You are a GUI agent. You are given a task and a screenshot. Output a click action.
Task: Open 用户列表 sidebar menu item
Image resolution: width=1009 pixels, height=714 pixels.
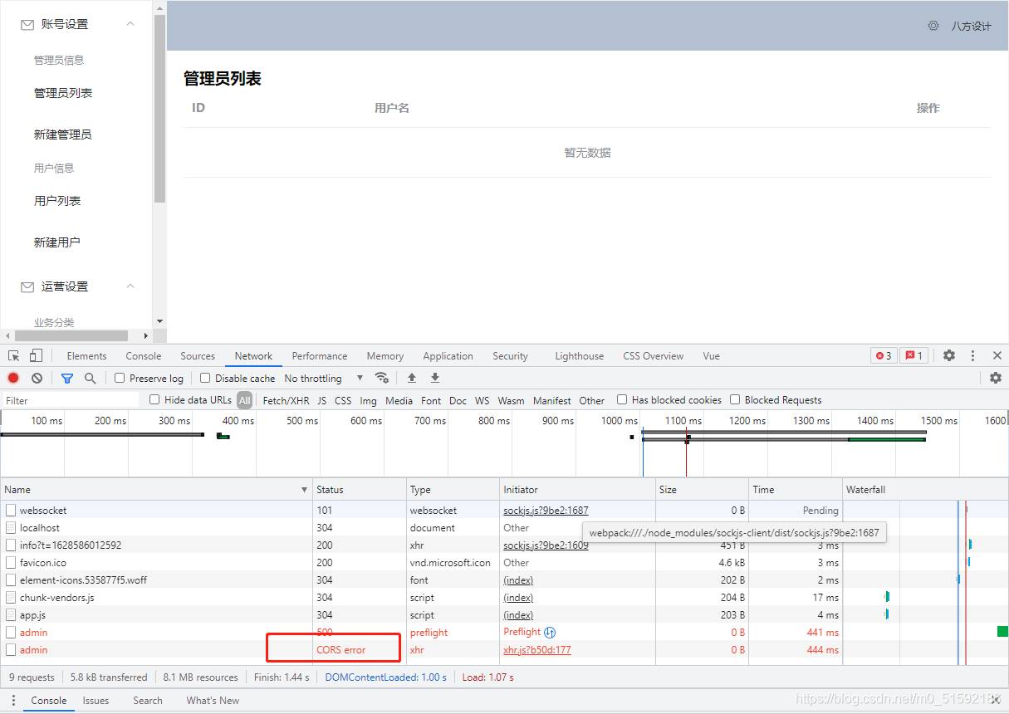[57, 201]
